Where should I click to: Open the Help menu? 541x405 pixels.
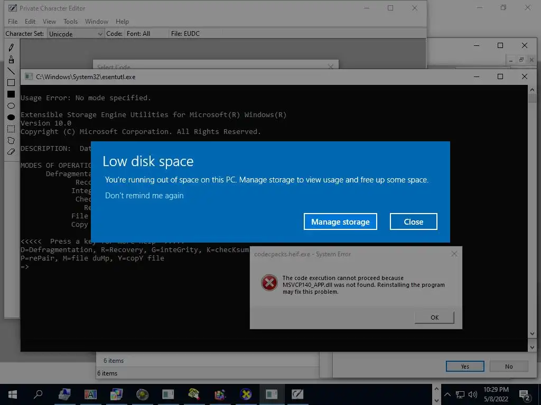(x=122, y=21)
